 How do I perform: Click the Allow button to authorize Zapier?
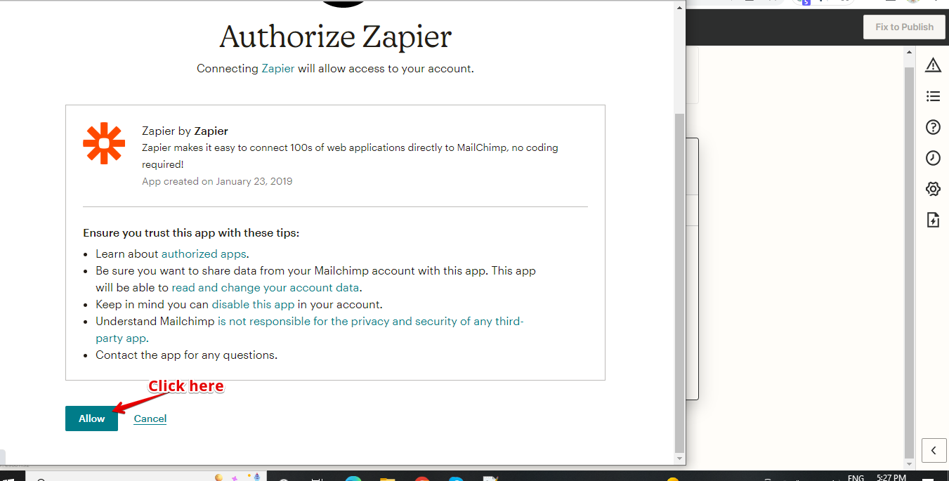tap(91, 419)
